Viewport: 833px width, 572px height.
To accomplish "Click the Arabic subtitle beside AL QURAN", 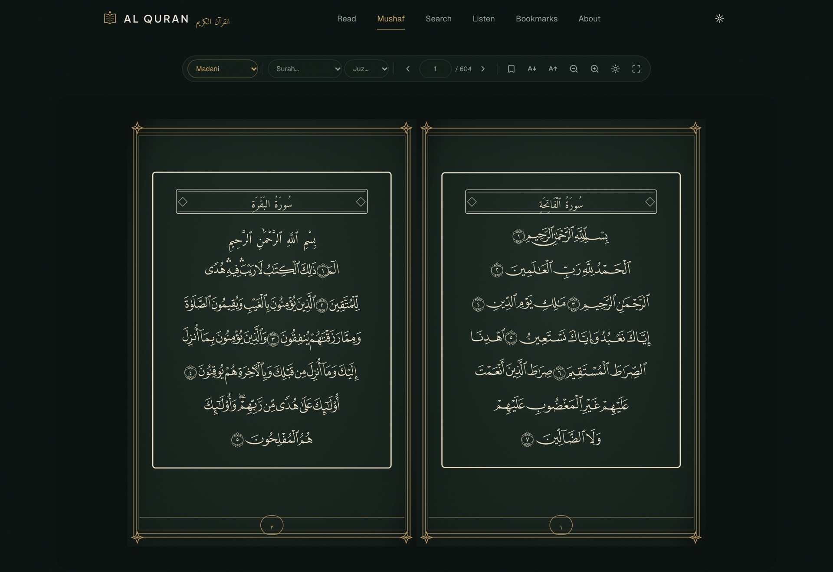I will [x=213, y=22].
